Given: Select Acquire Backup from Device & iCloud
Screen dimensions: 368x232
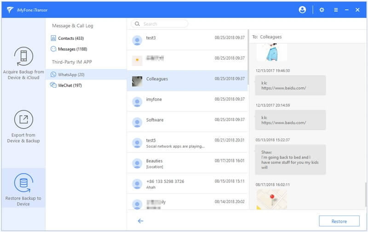Looking at the screenshot, I should [x=23, y=63].
